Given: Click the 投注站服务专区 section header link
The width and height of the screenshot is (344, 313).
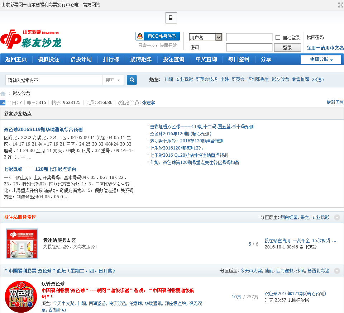Looking at the screenshot, I should pos(20,217).
